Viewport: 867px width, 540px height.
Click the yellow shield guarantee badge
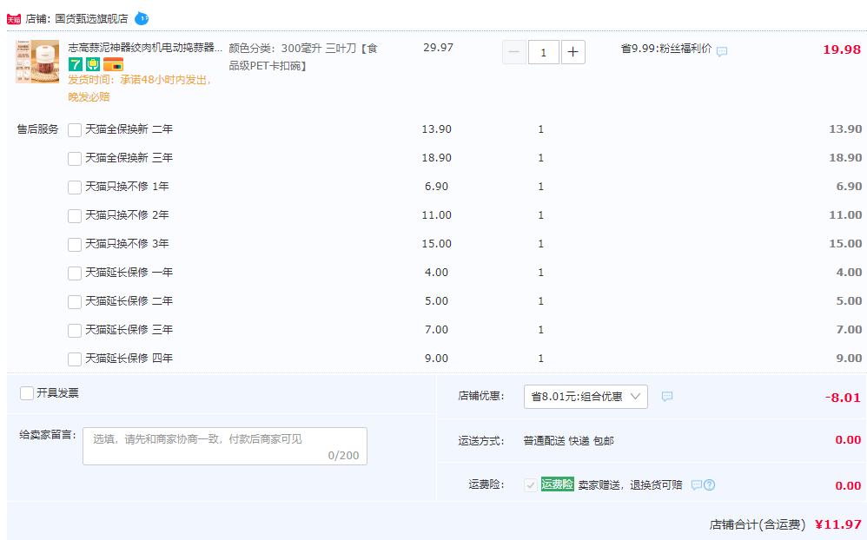pos(93,64)
